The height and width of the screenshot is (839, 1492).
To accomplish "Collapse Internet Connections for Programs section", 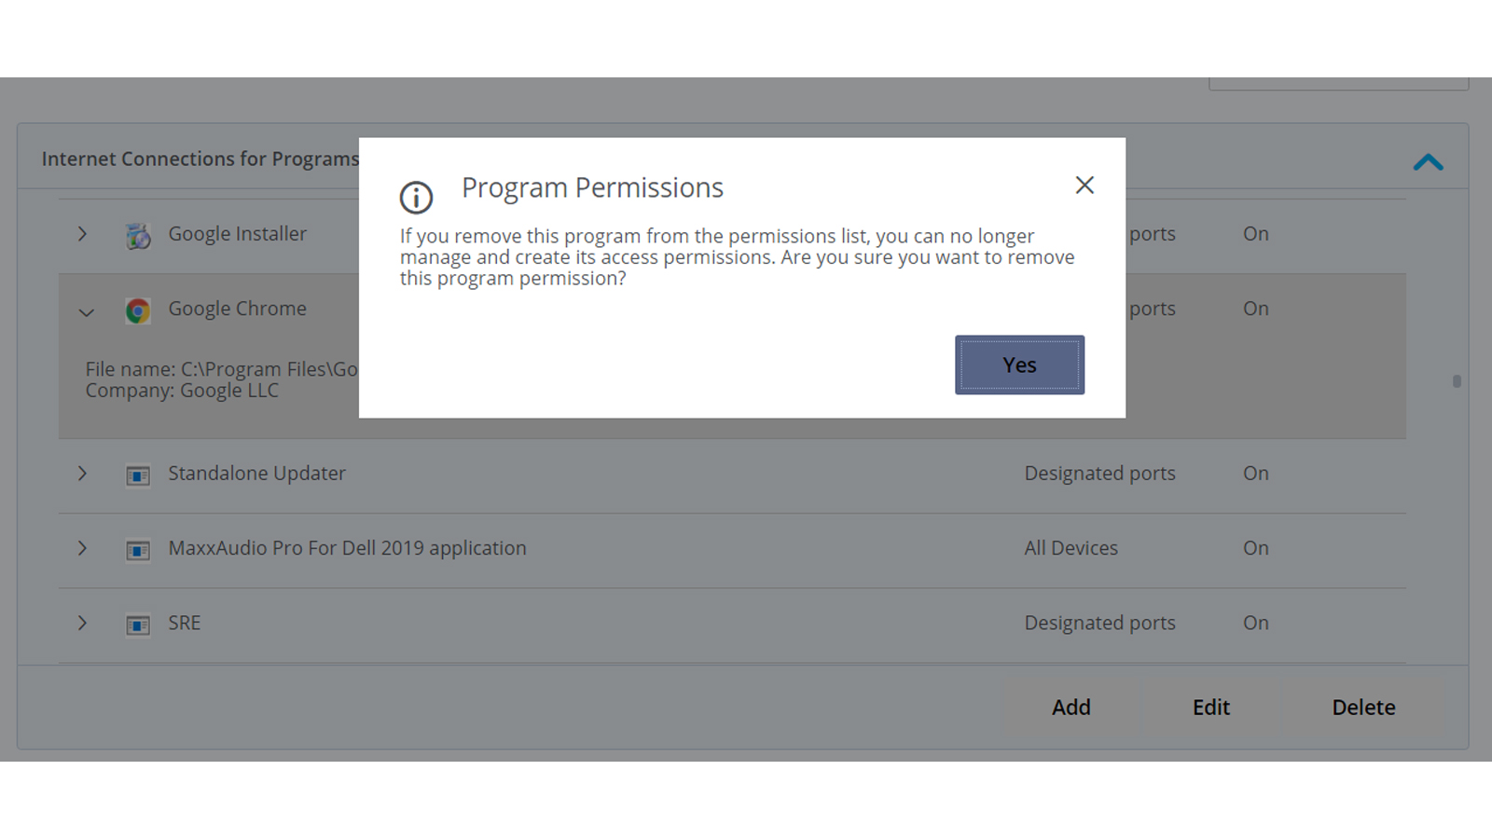I will (1428, 162).
